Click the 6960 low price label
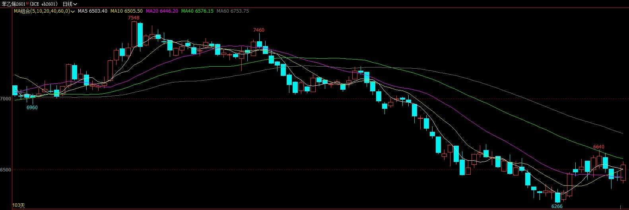629x210 pixels. point(32,108)
